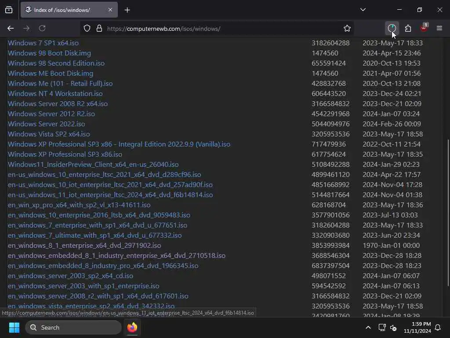Click file size 6837397504
The image size is (450, 338).
[x=330, y=265]
